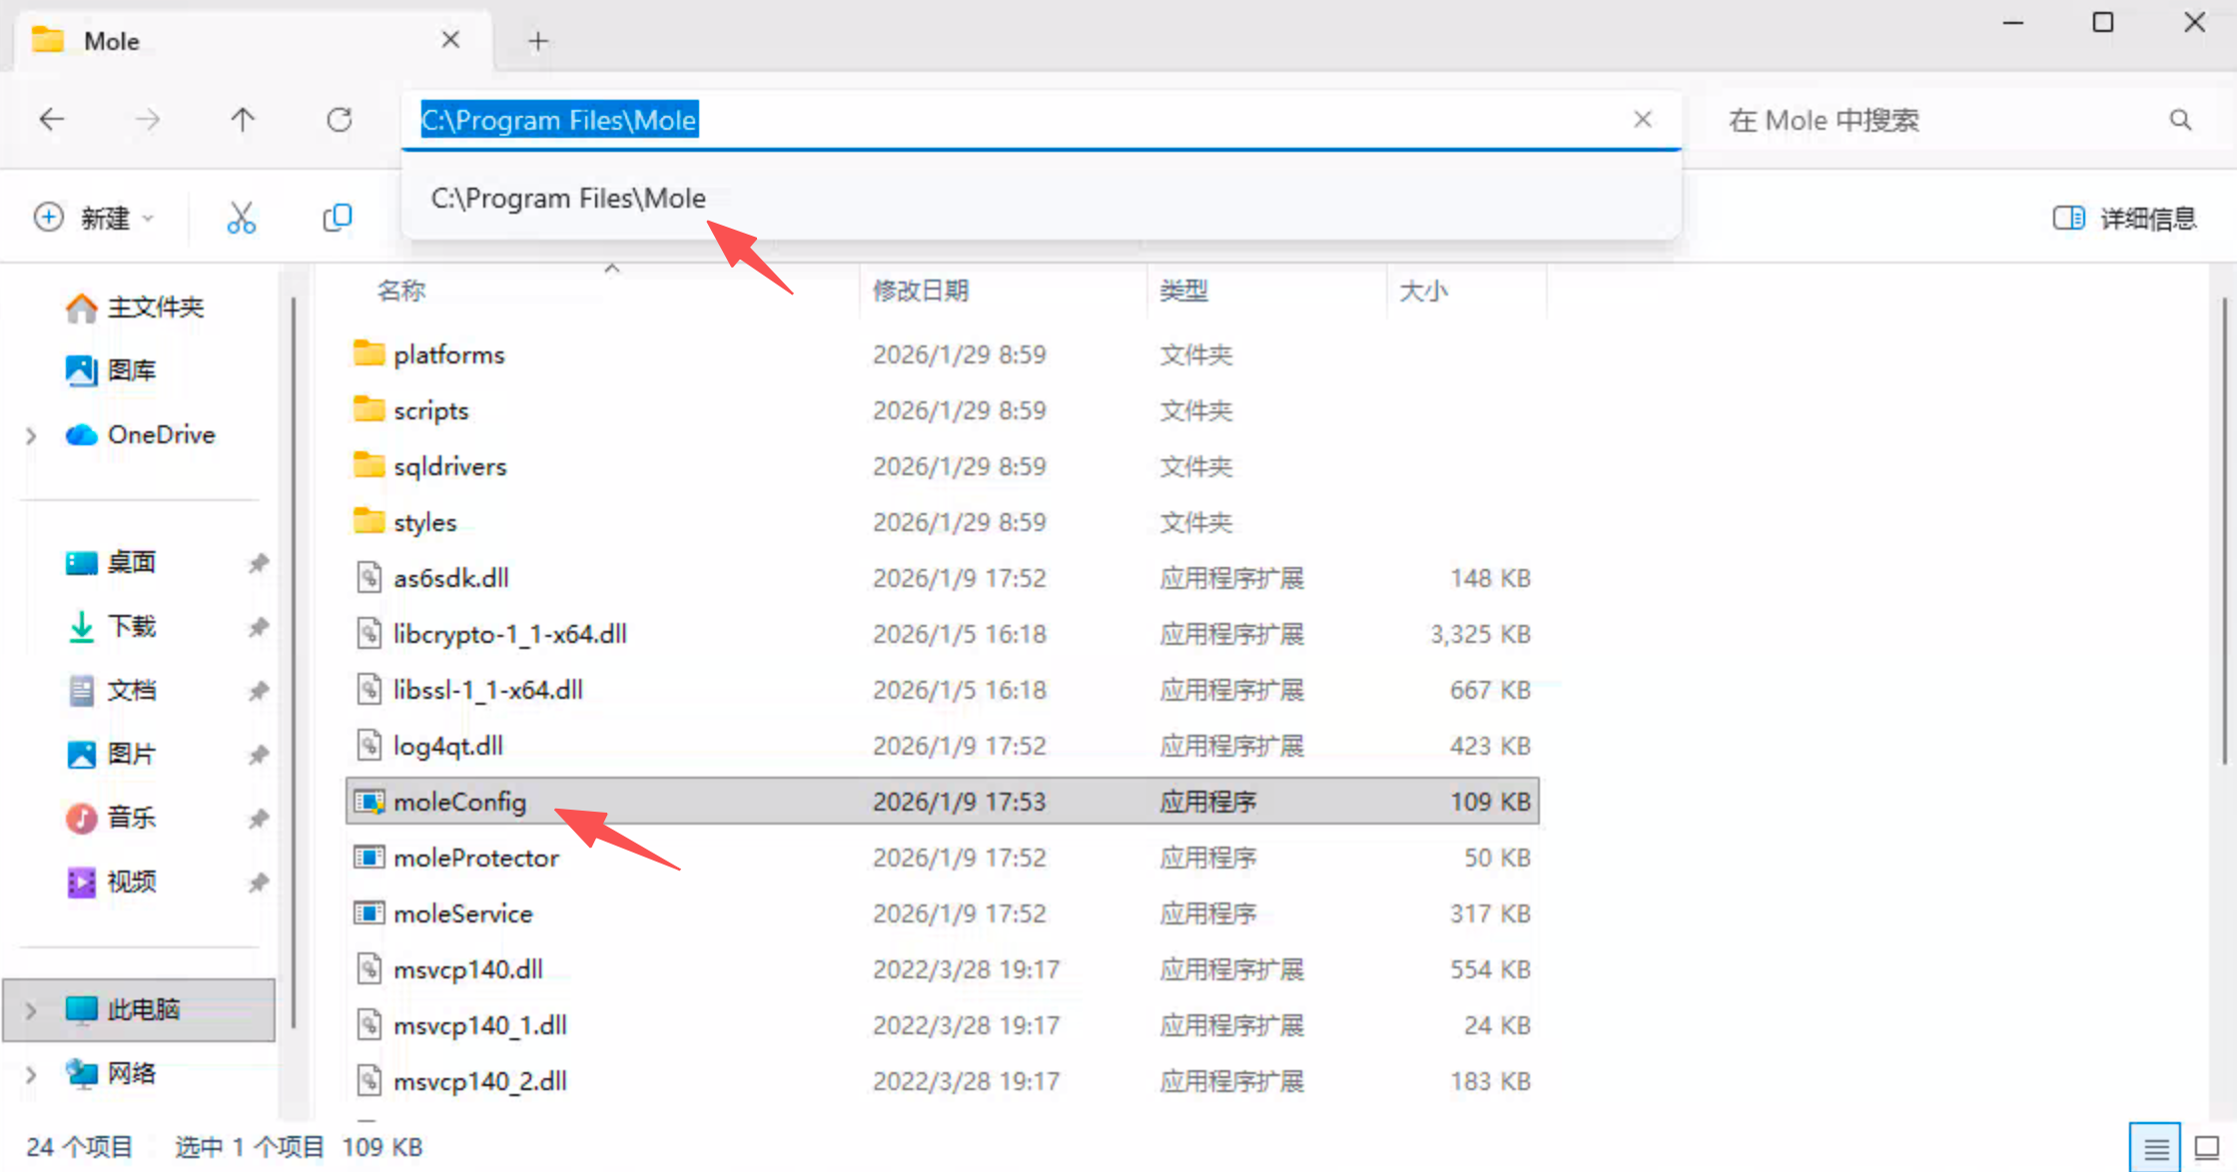Clear the address bar with X
Viewport: 2237px width, 1172px height.
pos(1643,120)
